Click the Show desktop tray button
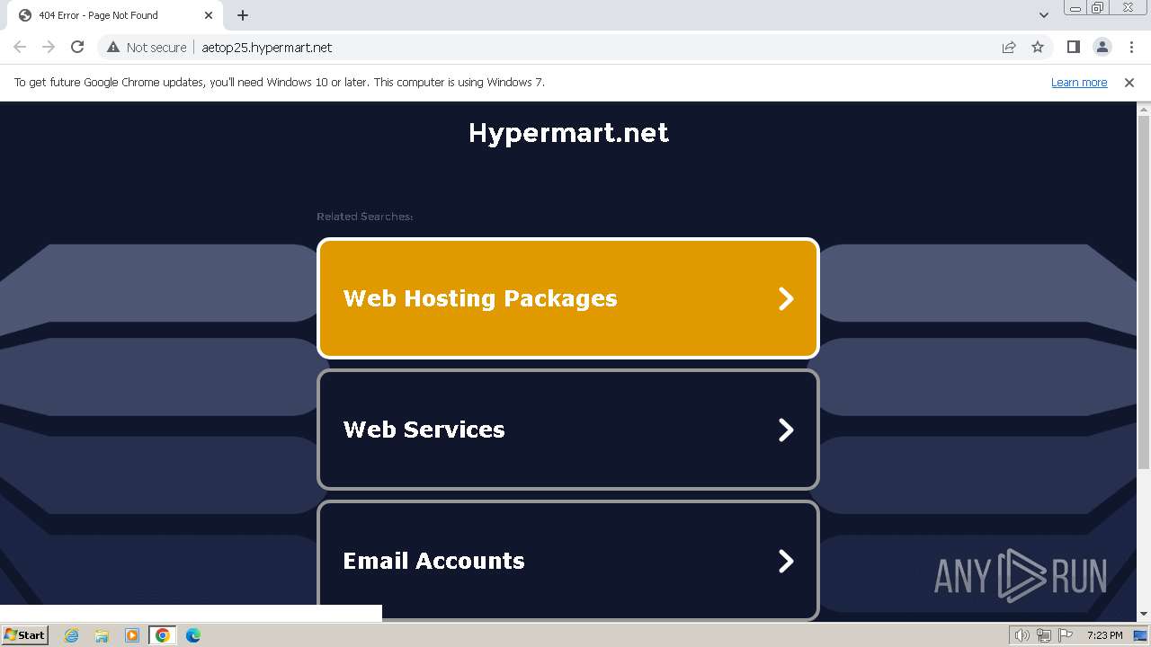Screen dimensions: 1151x647 tap(1140, 635)
